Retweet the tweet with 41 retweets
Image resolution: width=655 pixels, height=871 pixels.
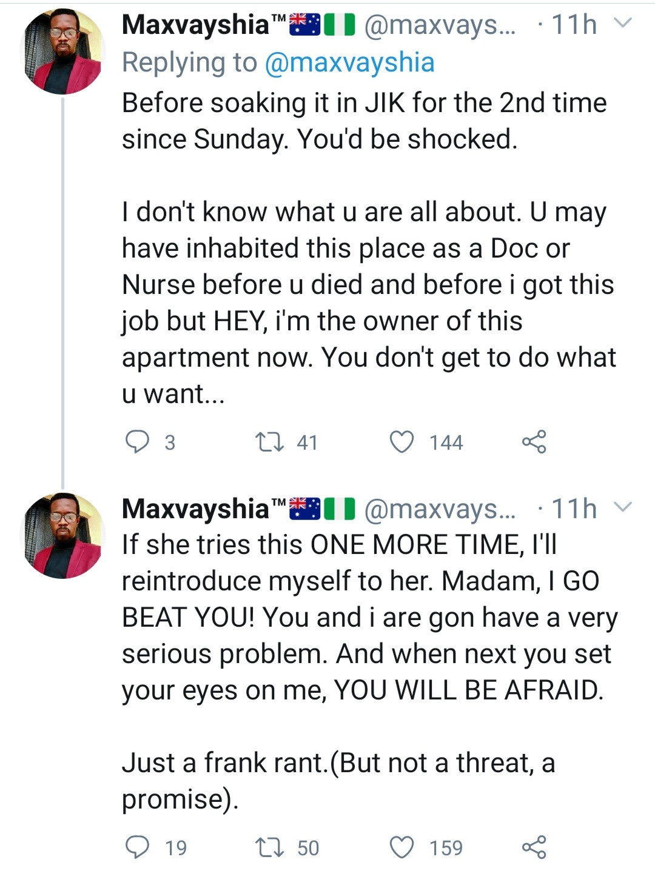pos(269,442)
